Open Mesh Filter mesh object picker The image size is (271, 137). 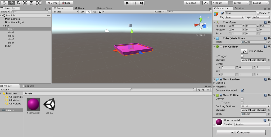pyautogui.click(x=269, y=42)
